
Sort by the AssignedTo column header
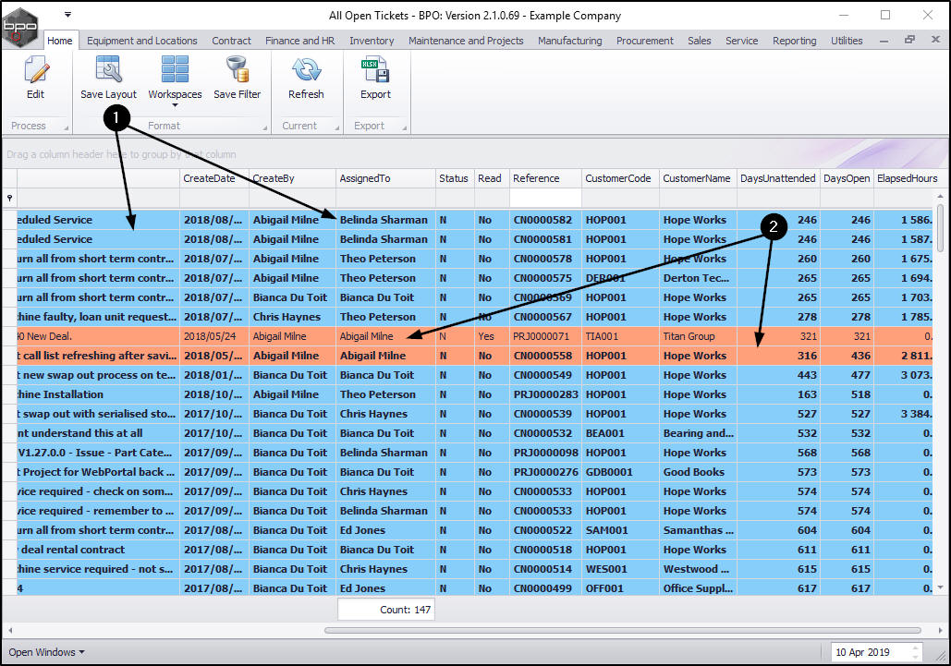[x=385, y=178]
